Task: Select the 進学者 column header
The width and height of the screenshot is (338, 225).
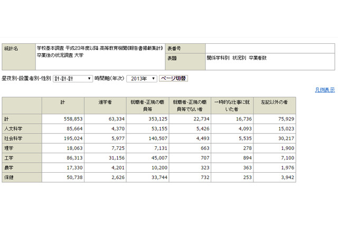Action: click(105, 106)
